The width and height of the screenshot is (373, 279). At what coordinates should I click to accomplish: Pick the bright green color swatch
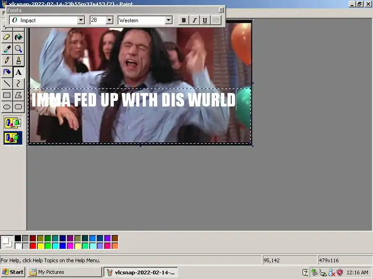[x=48, y=246]
